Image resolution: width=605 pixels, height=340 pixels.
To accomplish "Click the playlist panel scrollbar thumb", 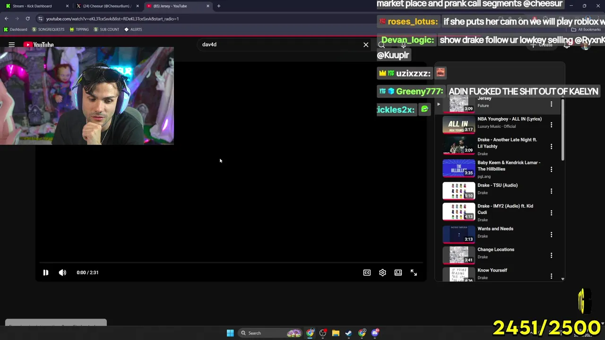I will (562, 130).
